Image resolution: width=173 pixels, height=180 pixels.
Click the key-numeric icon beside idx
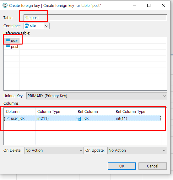(x=79, y=119)
